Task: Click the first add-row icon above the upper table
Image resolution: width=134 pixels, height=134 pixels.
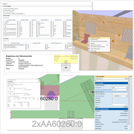Action: click(x=3, y=18)
